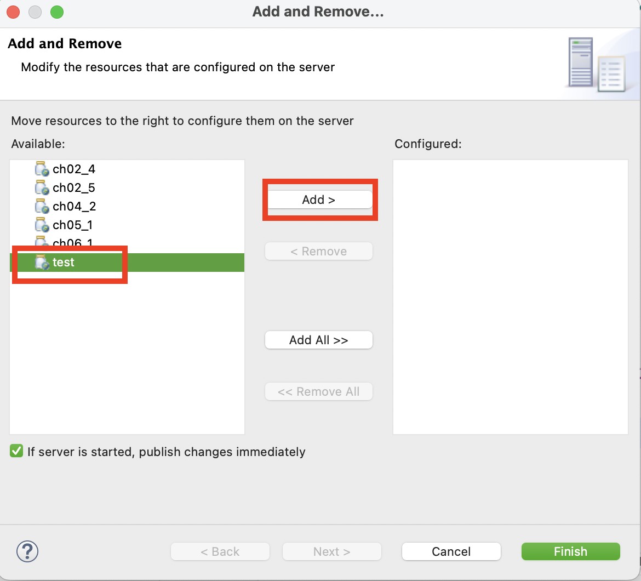The width and height of the screenshot is (641, 581).
Task: Click the server banner image
Action: tap(596, 64)
